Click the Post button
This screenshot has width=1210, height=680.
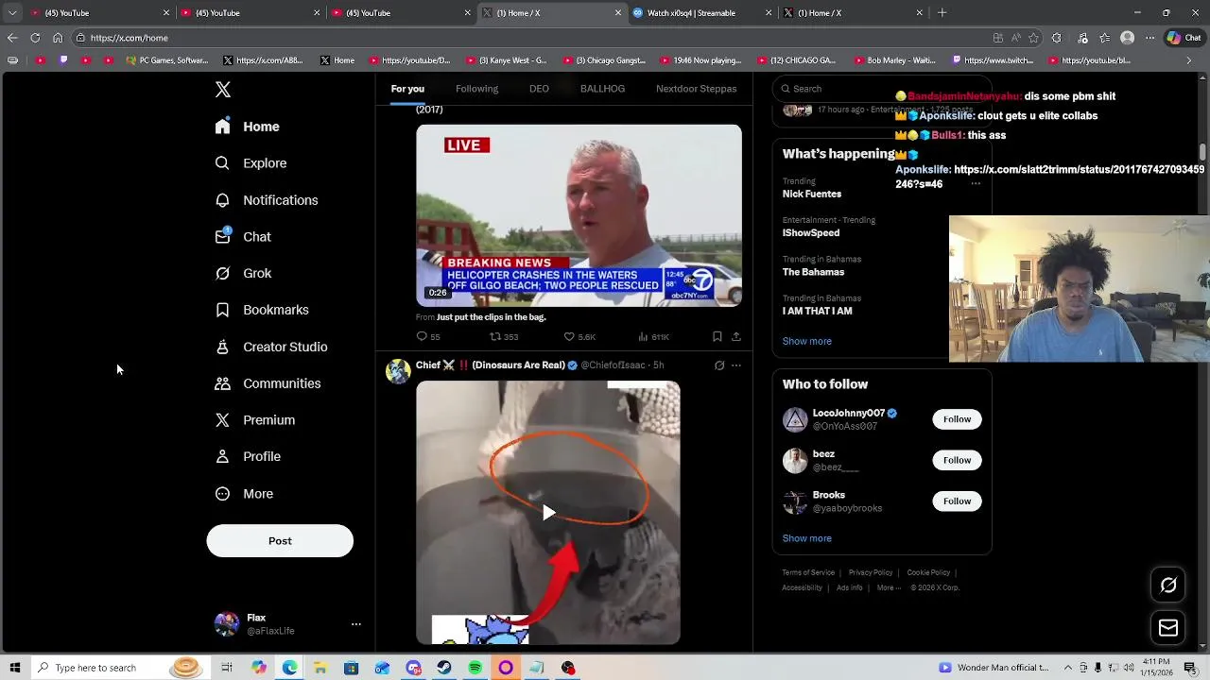point(280,541)
